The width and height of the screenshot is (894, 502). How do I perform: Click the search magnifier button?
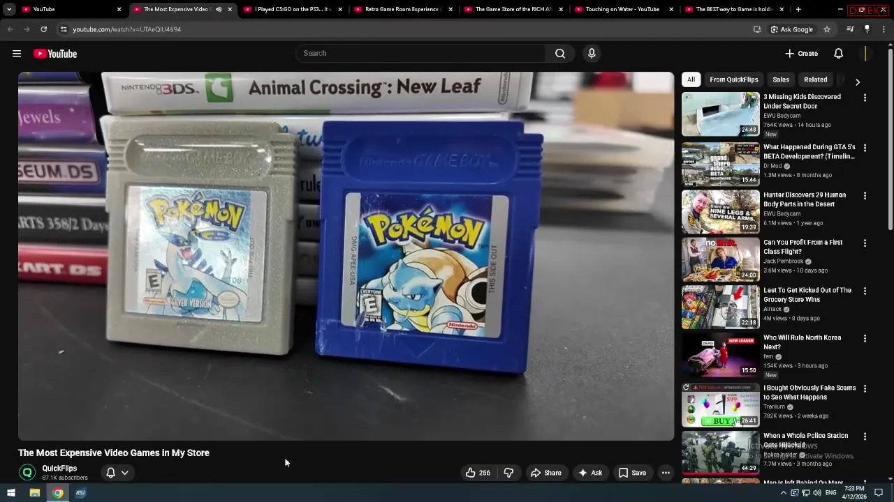[x=560, y=54]
